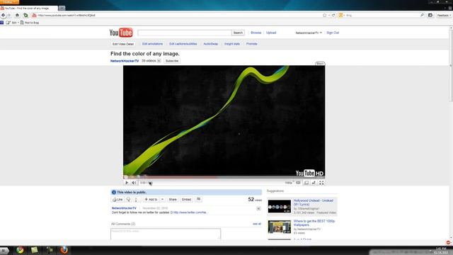Go back in browser history

coord(3,15)
